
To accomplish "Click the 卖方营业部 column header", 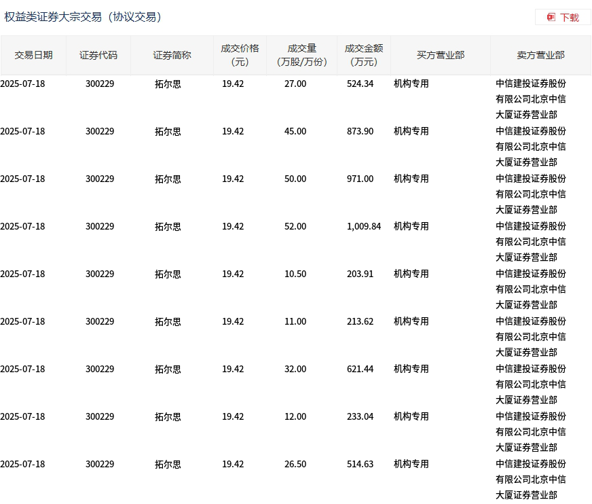I will [540, 56].
